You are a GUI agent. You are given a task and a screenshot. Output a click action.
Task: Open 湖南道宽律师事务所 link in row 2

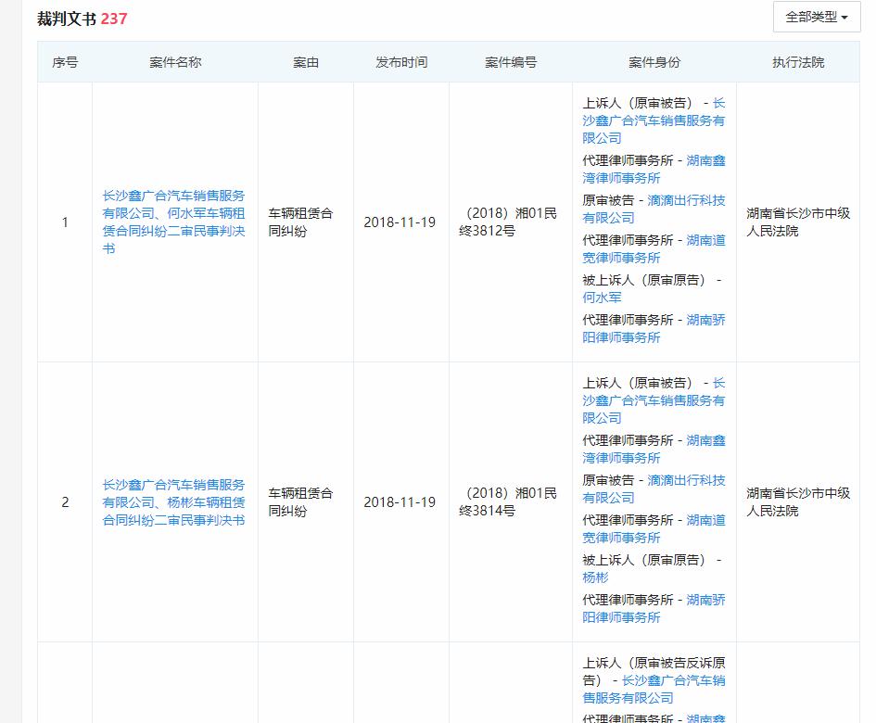click(654, 528)
